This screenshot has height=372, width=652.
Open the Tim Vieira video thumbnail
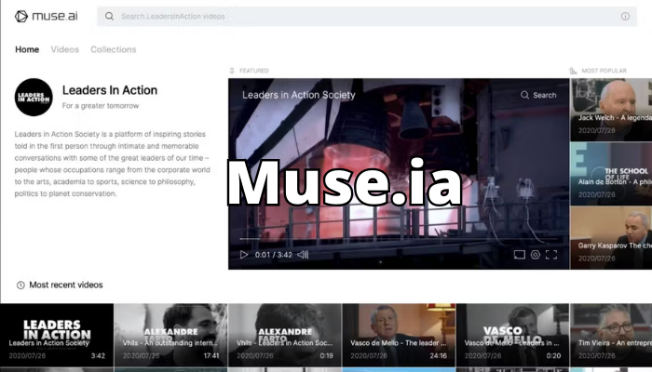pos(611,335)
